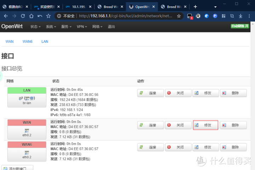Click 关闭 button for WAN6 interface
This screenshot has height=170, width=255.
coord(178,147)
